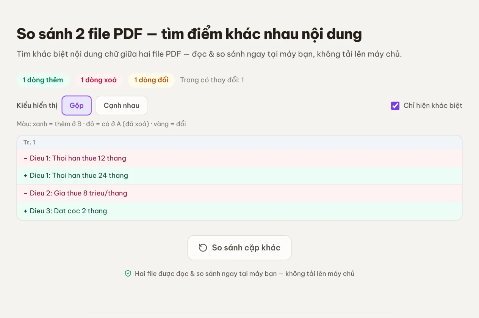This screenshot has height=318, width=479.
Task: Select the Gộp display mode
Action: [77, 105]
